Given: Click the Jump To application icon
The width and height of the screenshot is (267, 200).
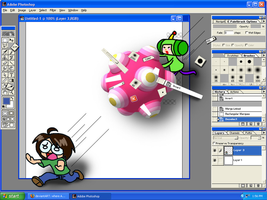Looking at the screenshot, I should point(8,125).
